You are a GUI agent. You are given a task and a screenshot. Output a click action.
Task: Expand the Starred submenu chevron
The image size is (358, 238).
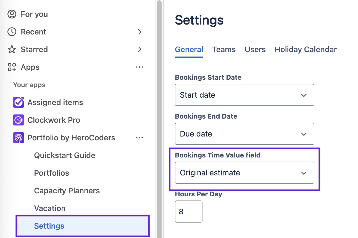(x=140, y=49)
